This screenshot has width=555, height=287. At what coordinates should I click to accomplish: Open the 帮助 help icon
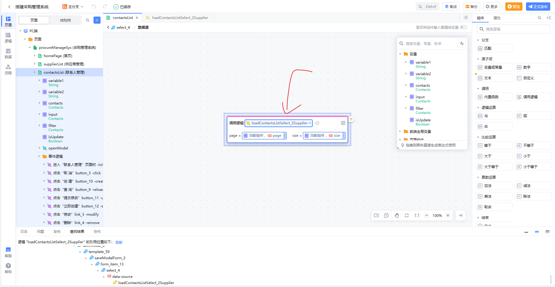(x=8, y=268)
